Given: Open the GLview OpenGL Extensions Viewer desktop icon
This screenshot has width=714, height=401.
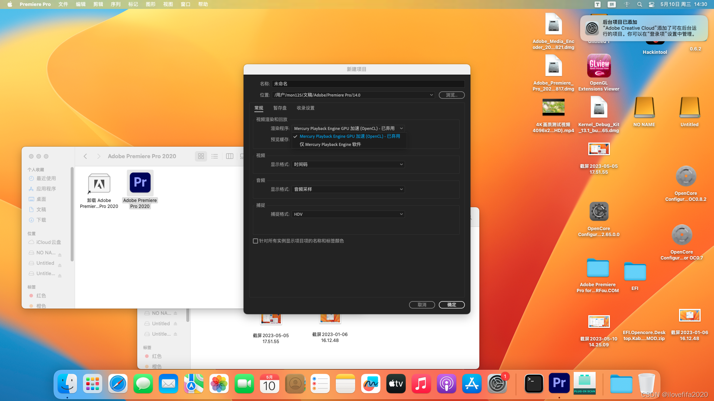Looking at the screenshot, I should pos(599,66).
